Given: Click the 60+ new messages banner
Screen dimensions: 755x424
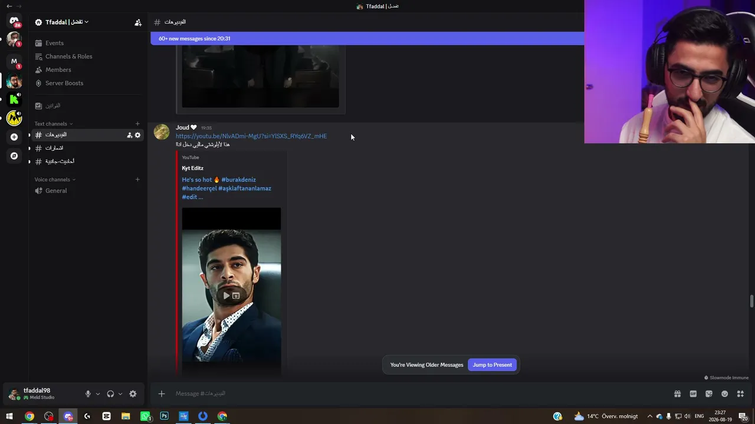Looking at the screenshot, I should click(x=367, y=39).
